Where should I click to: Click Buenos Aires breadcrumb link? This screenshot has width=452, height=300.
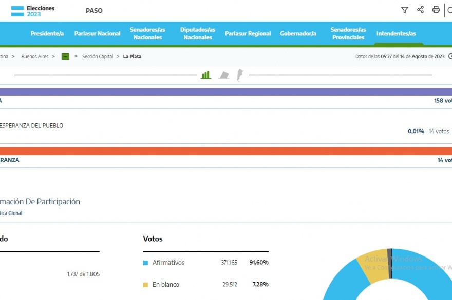click(35, 57)
